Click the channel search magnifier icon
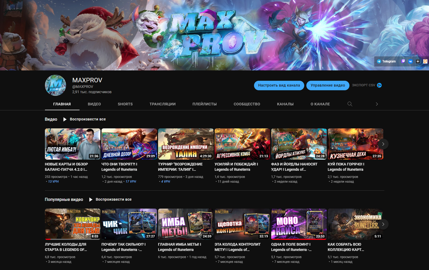Image resolution: width=429 pixels, height=270 pixels. [350, 104]
